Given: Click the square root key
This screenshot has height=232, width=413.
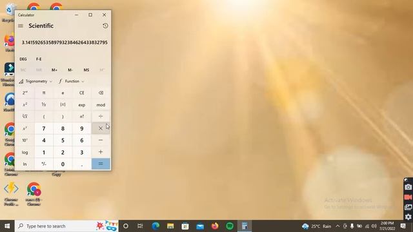Looking at the screenshot, I should point(25,117).
